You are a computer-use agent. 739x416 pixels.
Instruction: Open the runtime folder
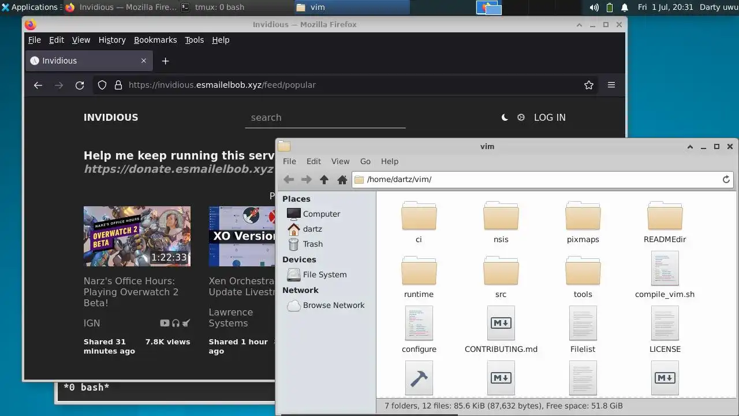(419, 277)
